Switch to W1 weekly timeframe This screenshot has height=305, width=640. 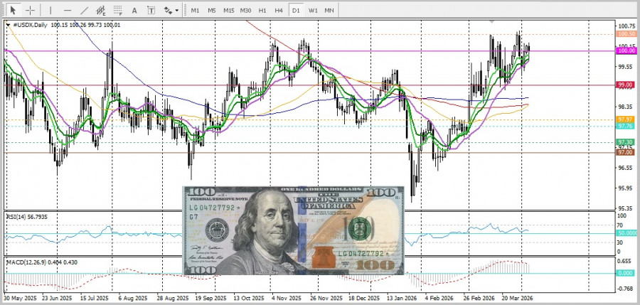pos(313,11)
